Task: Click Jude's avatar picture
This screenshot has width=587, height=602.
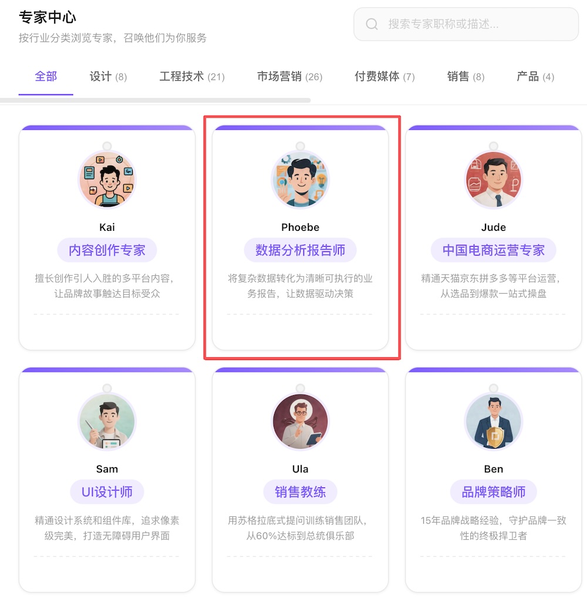Action: click(494, 179)
